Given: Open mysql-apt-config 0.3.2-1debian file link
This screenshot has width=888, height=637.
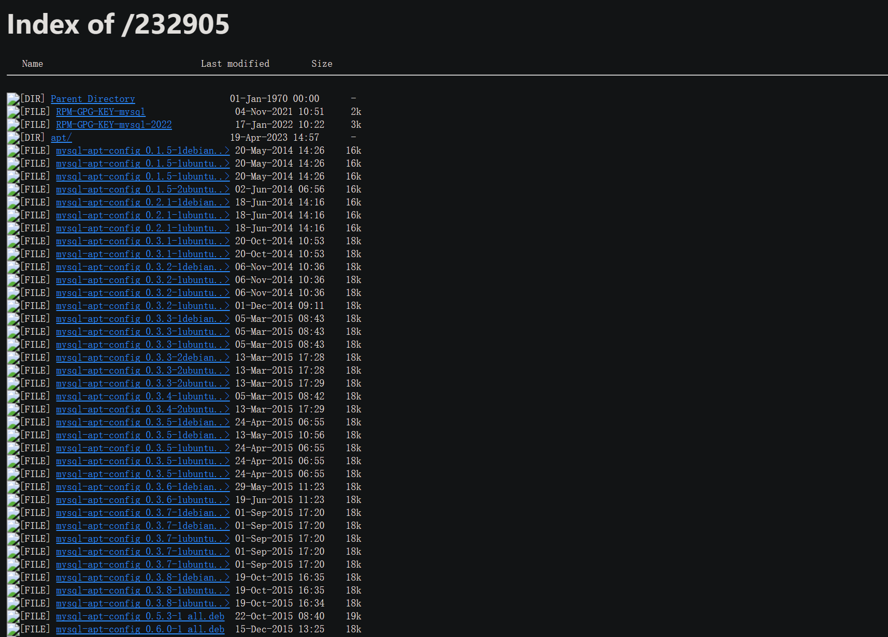Looking at the screenshot, I should pos(143,267).
